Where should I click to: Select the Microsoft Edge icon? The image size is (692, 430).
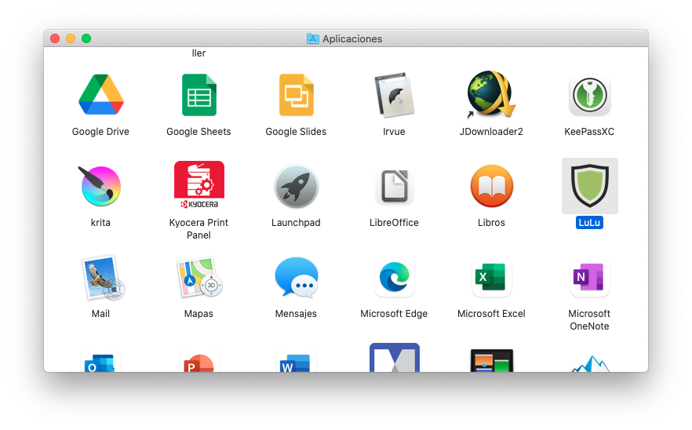pos(394,277)
